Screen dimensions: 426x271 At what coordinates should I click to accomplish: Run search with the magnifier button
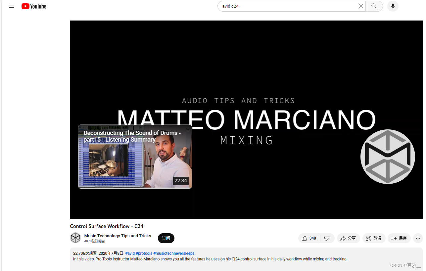click(374, 6)
